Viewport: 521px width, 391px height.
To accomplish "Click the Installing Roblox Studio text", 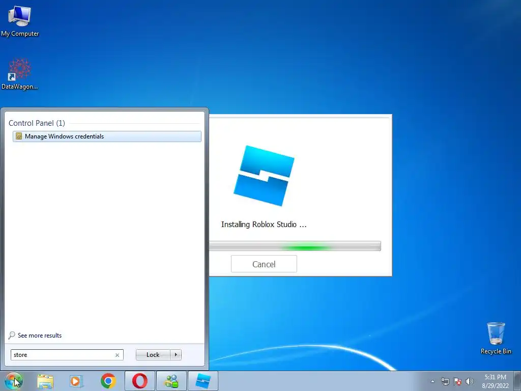I will (x=264, y=225).
